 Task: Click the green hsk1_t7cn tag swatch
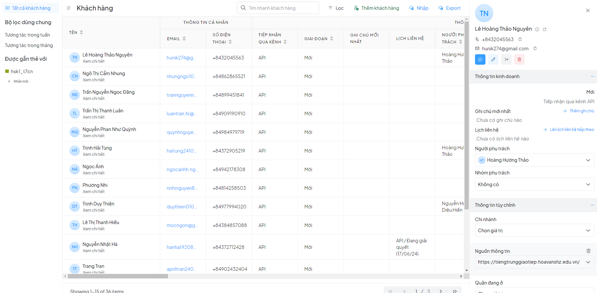(x=7, y=71)
